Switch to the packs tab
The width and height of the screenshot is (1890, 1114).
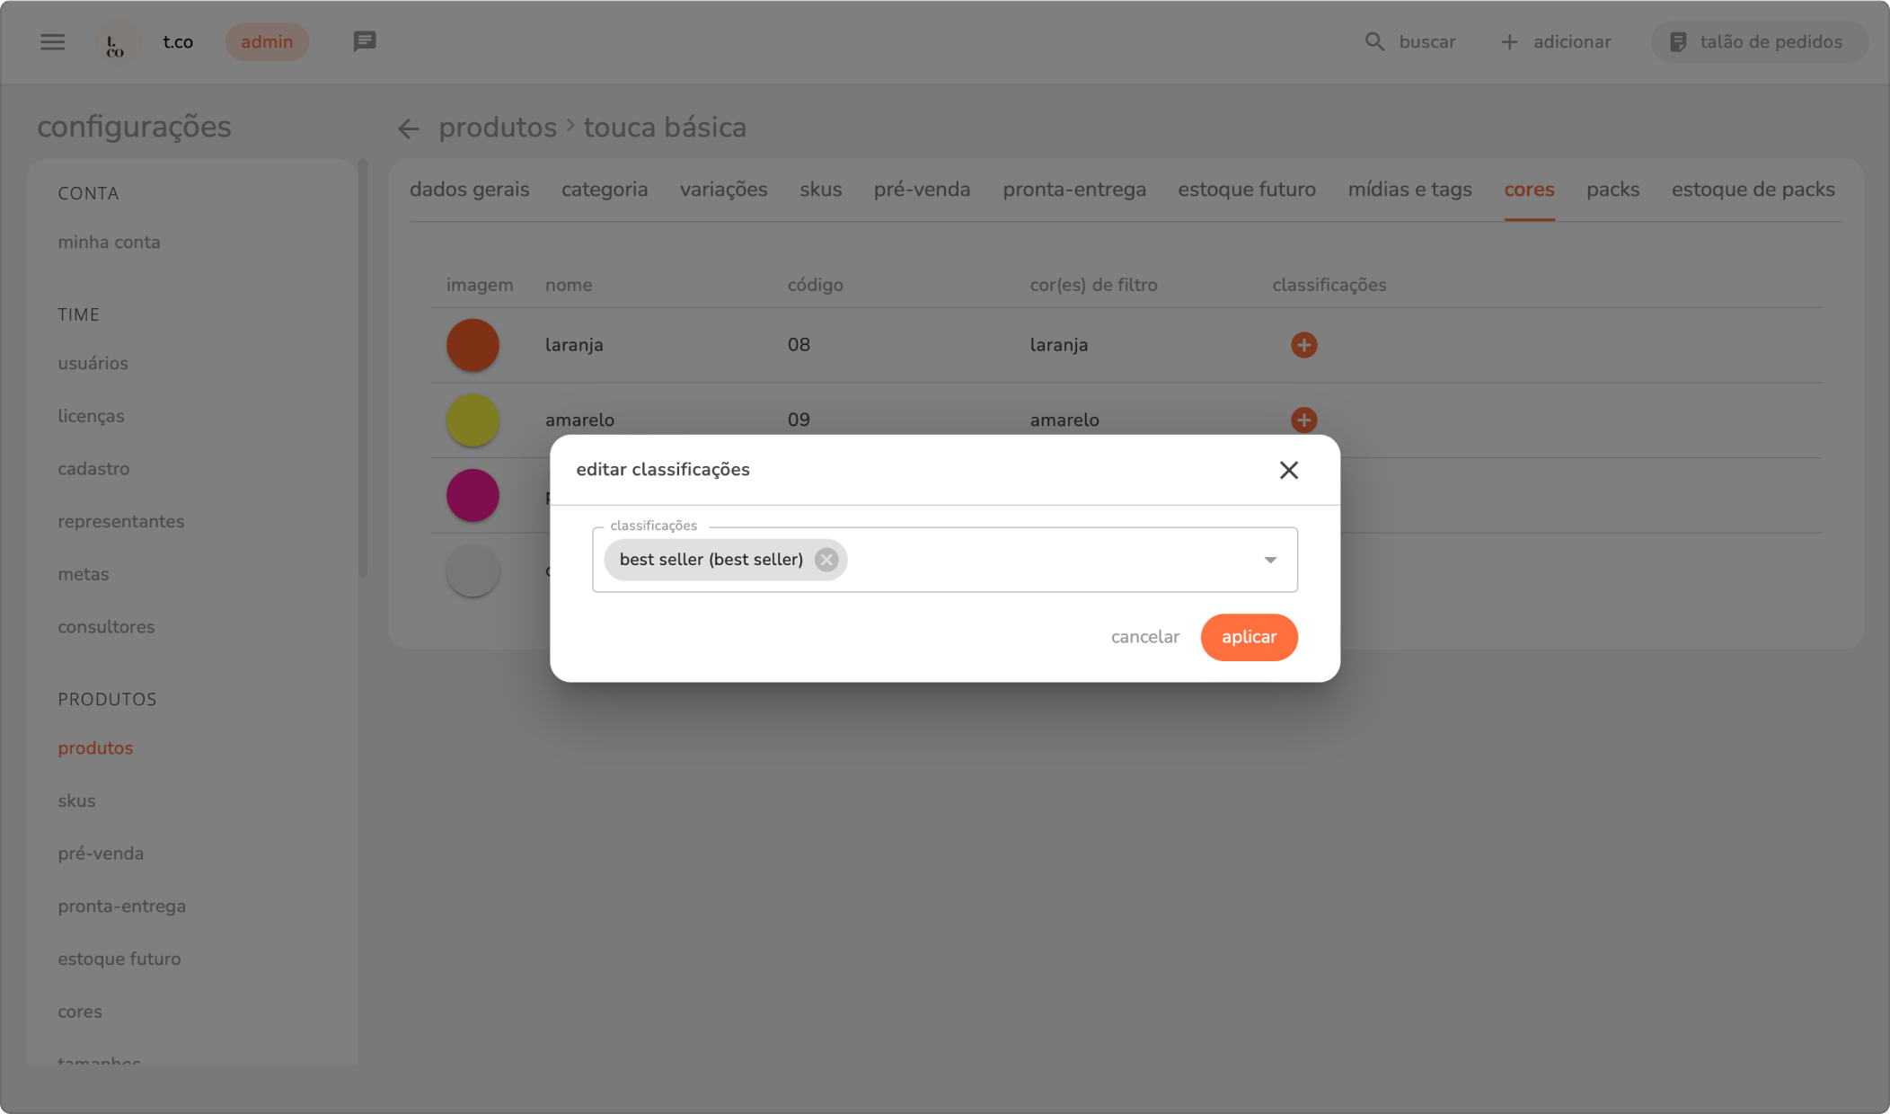pos(1612,190)
